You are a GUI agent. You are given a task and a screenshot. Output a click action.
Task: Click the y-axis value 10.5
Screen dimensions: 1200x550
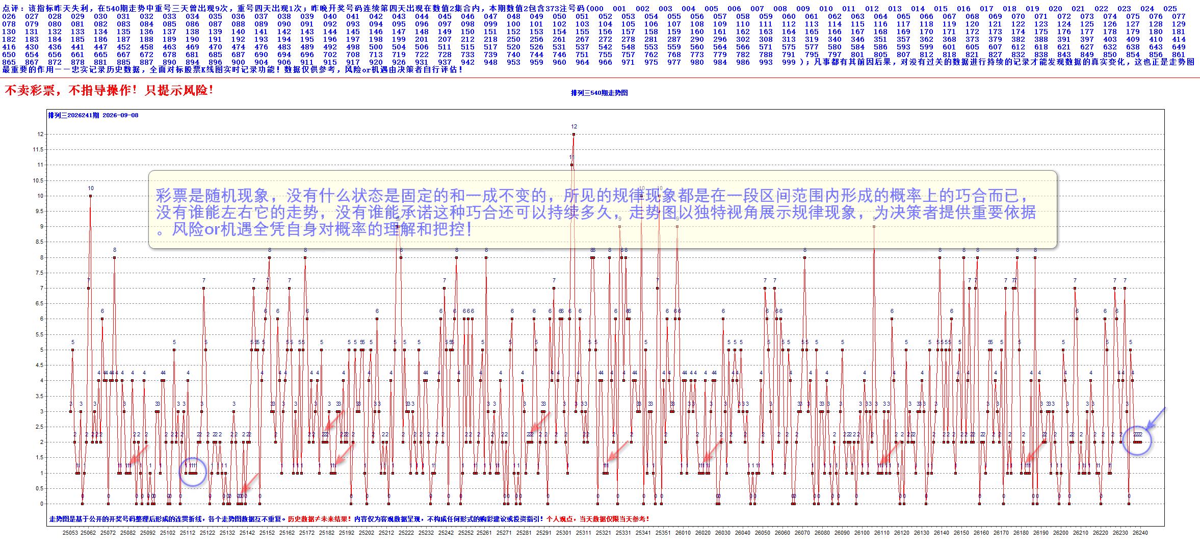38,180
